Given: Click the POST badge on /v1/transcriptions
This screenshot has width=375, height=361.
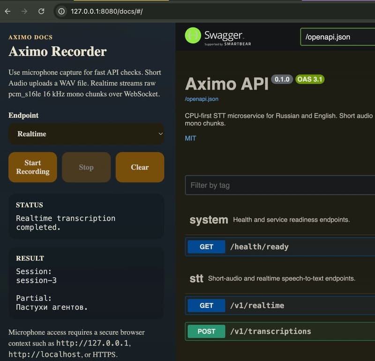Looking at the screenshot, I should (206, 331).
